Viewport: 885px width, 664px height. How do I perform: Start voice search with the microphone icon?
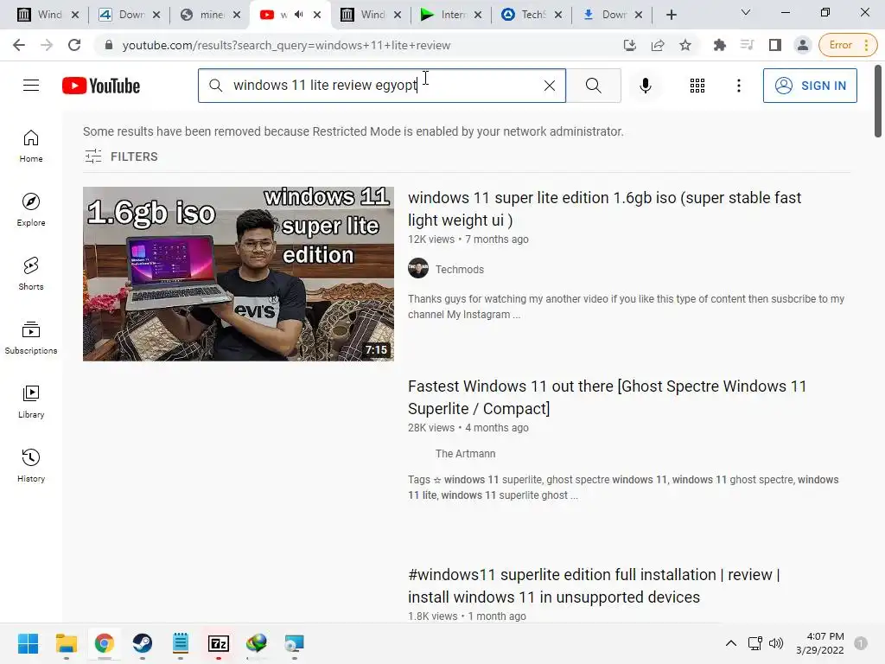(645, 86)
